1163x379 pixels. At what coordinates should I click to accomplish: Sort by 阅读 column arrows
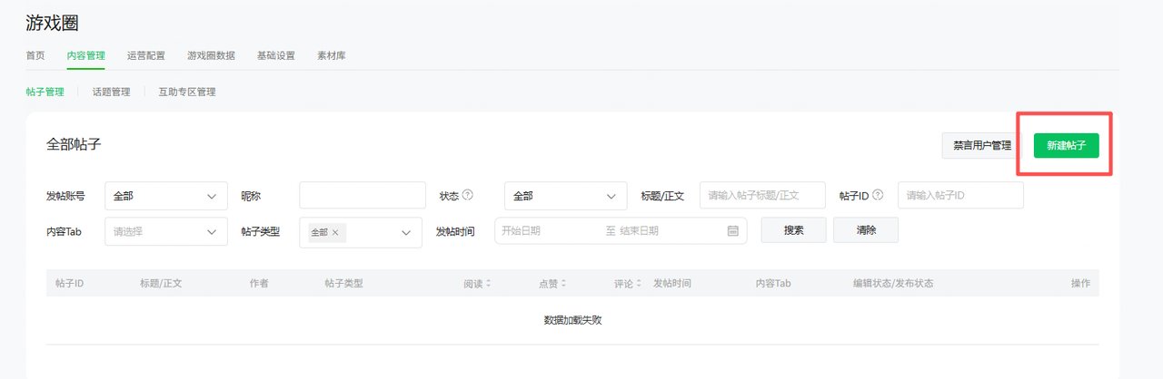pos(489,283)
